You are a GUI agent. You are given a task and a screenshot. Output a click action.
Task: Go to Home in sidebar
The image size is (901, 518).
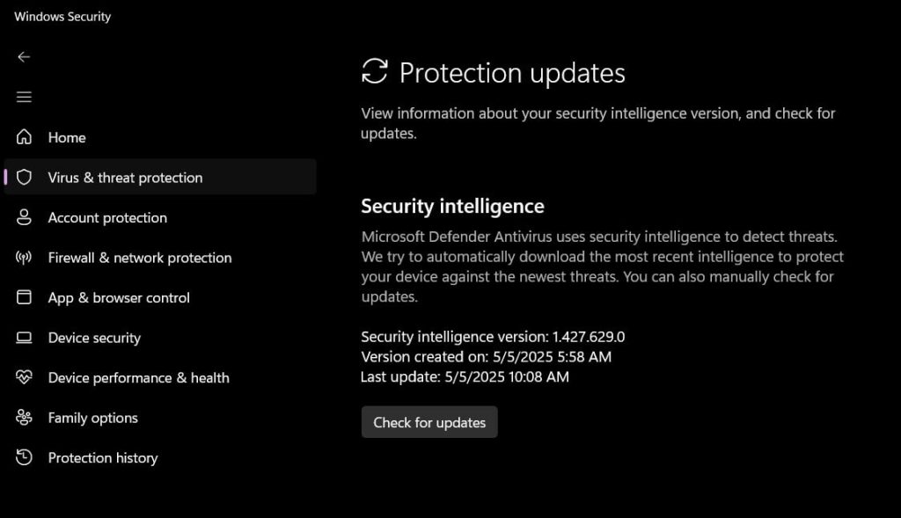[x=67, y=138]
